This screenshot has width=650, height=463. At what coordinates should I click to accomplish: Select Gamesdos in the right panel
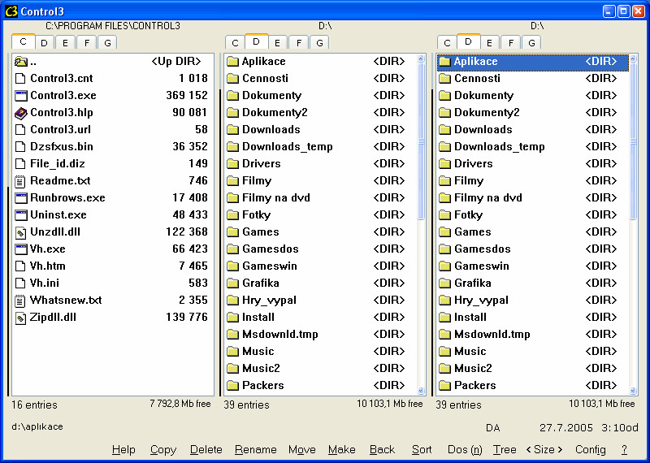(533, 249)
